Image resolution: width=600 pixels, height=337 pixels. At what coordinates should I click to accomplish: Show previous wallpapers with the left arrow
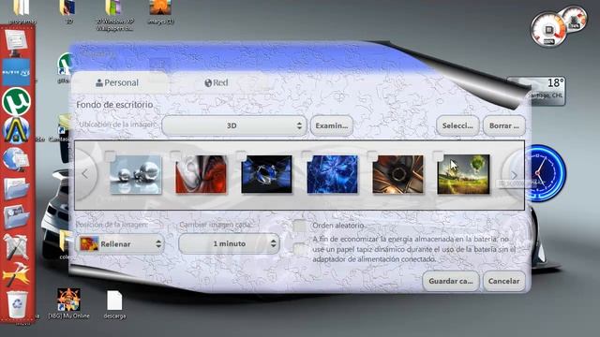85,174
